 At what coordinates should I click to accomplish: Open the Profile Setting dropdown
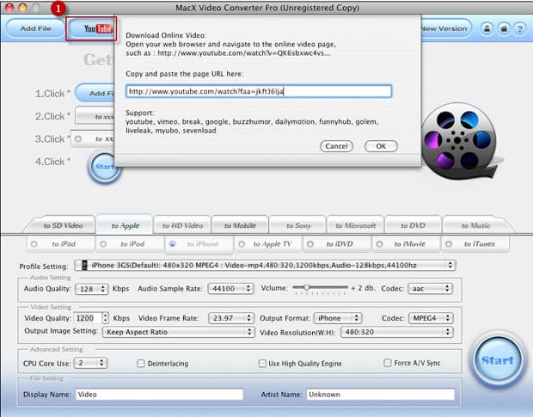[x=265, y=266]
